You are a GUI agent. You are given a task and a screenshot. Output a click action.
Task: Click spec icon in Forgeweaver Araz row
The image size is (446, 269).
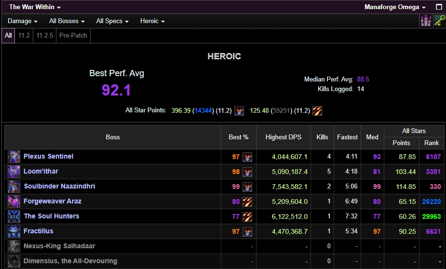[x=247, y=202]
